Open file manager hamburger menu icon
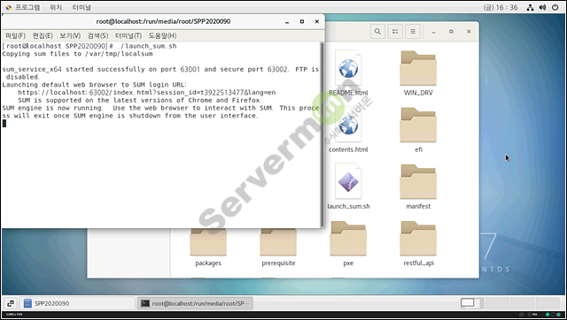This screenshot has width=567, height=320. point(413,32)
